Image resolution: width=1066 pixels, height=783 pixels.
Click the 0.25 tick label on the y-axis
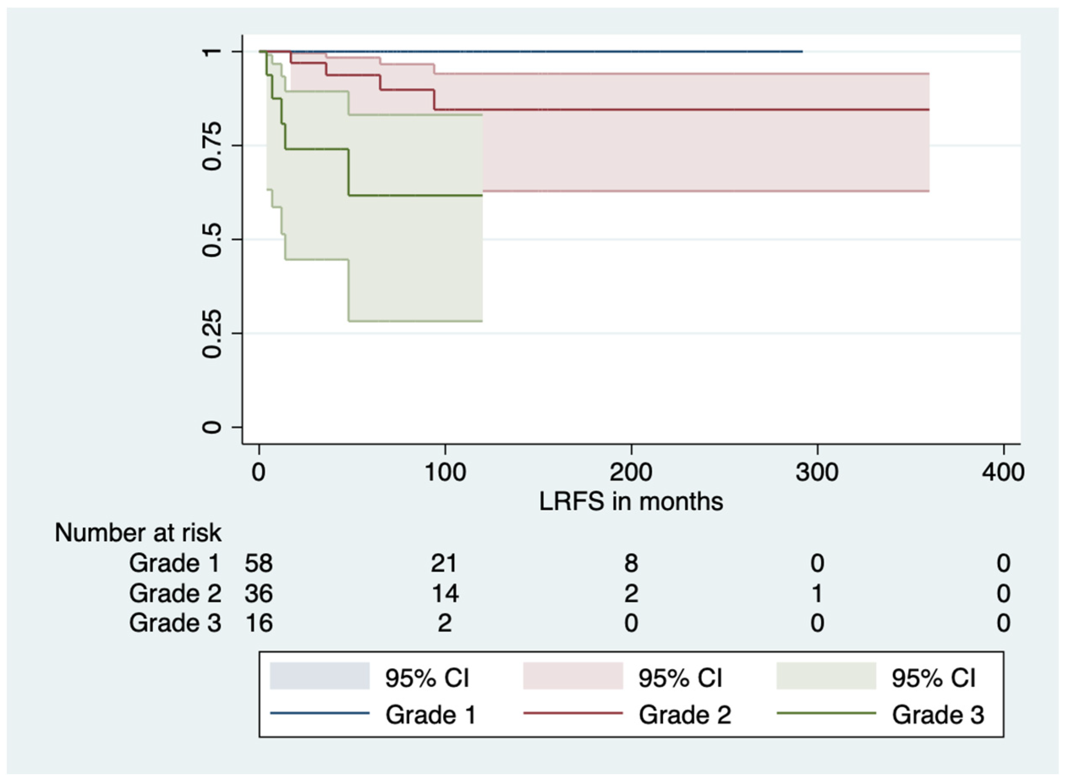pos(212,334)
